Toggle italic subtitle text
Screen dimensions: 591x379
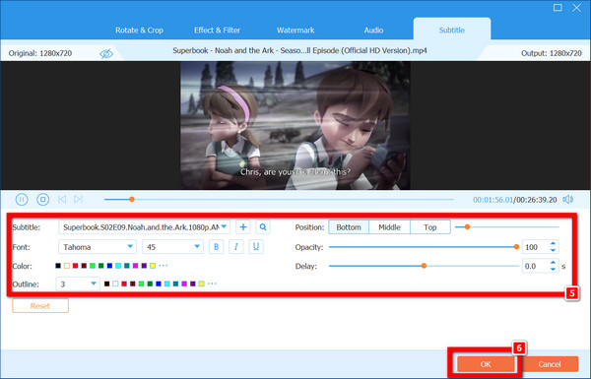pos(236,247)
